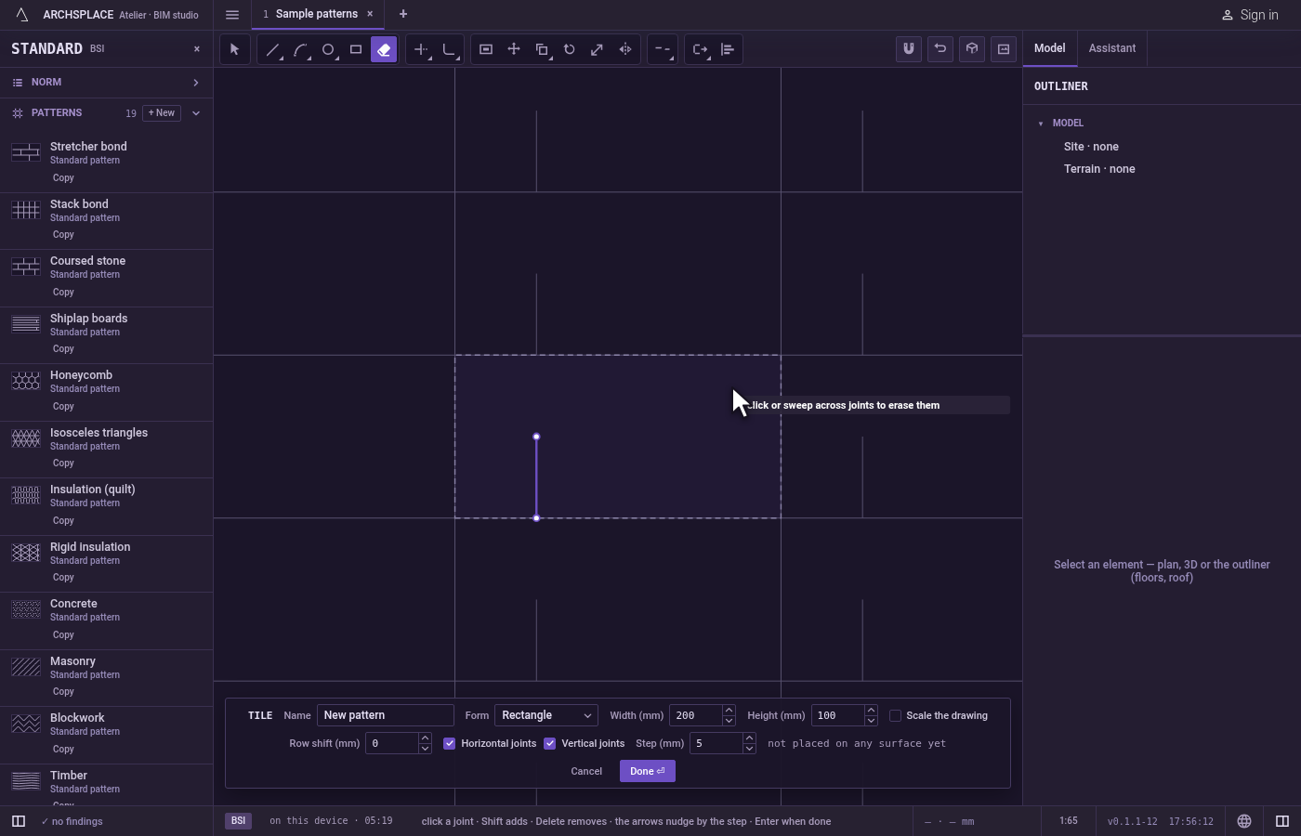Select the Rotate tool
Screen dimensions: 1301x836
pyautogui.click(x=570, y=49)
